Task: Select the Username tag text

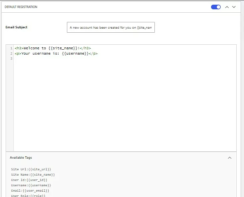Action: click(x=31, y=185)
